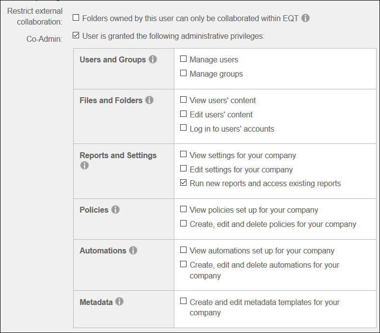Click info icon for external collaboration restriction

tap(305, 18)
